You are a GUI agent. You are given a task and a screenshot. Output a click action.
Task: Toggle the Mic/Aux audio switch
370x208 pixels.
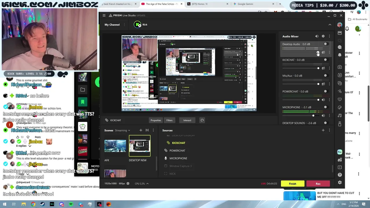coord(326,76)
